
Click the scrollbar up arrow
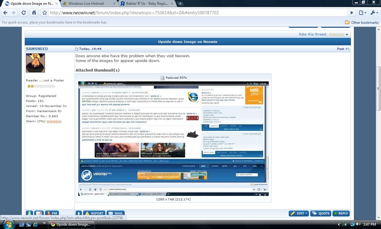(x=379, y=29)
